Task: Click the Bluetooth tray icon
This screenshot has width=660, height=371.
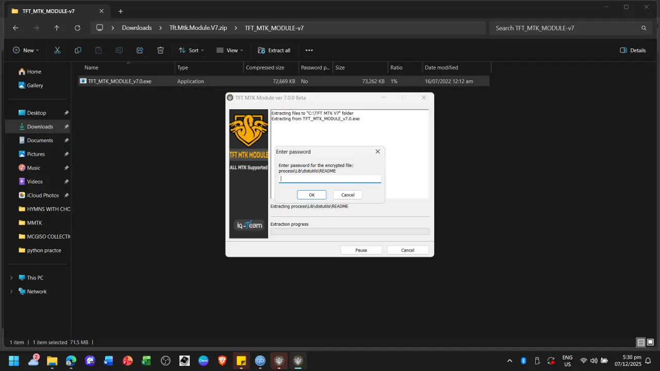Action: pyautogui.click(x=523, y=361)
